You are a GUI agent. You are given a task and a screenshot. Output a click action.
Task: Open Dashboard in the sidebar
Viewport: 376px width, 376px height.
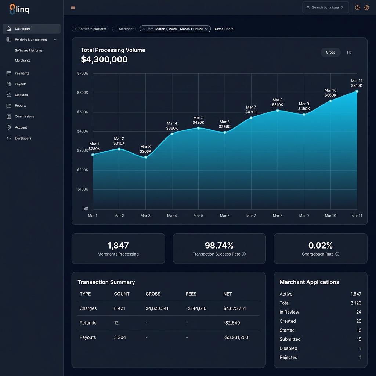pyautogui.click(x=32, y=29)
